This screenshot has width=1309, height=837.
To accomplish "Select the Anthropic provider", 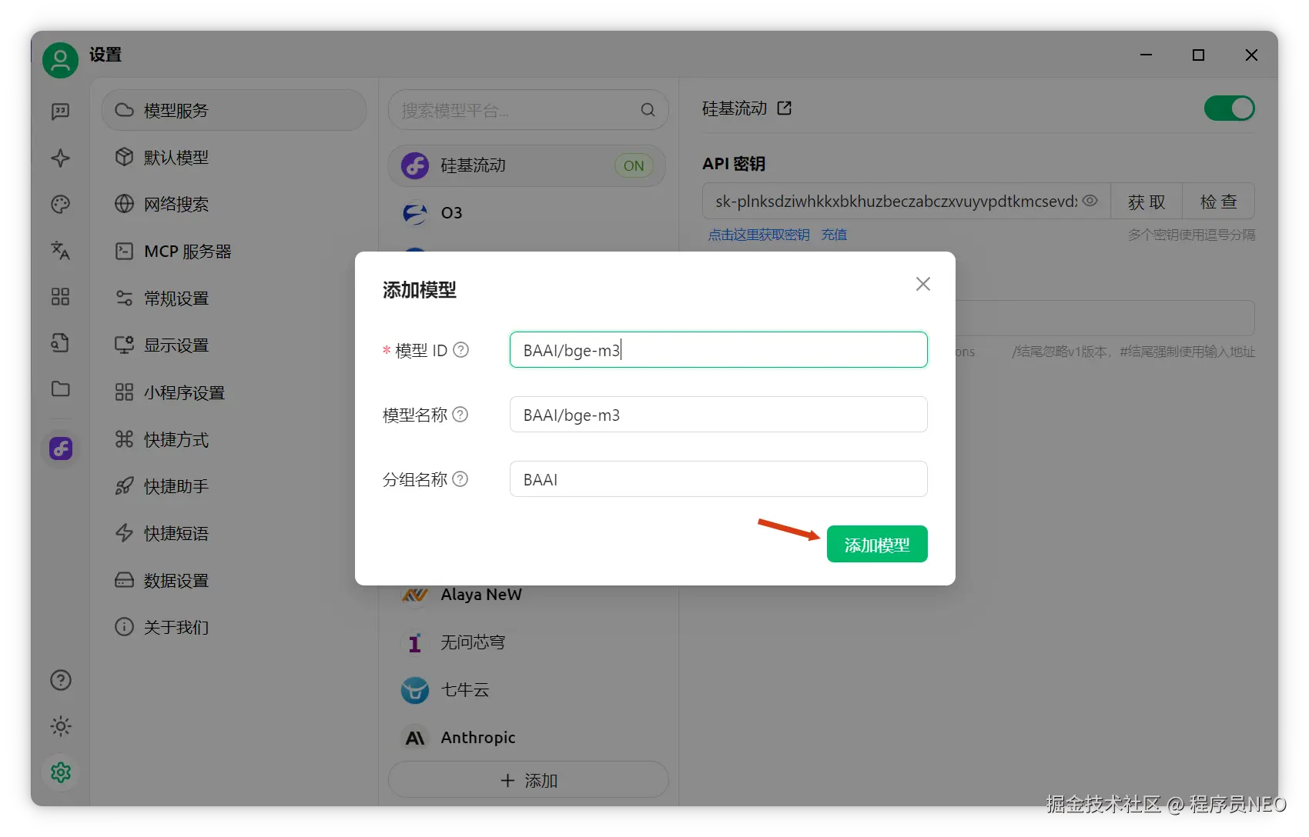I will click(527, 738).
